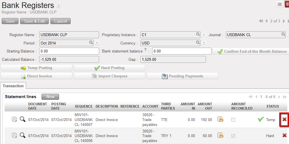Image resolution: width=289 pixels, height=144 pixels.
Task: Switch to list view icon
Action: [279, 4]
